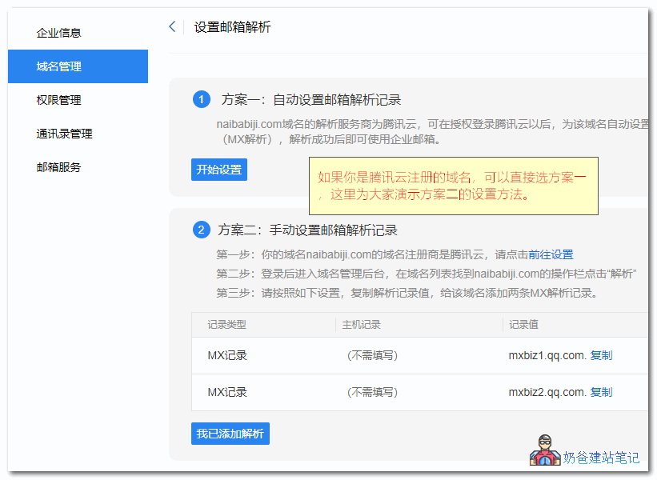Click the 奶爸建站笔记 watermark logo
Image resolution: width=657 pixels, height=480 pixels.
(x=545, y=453)
